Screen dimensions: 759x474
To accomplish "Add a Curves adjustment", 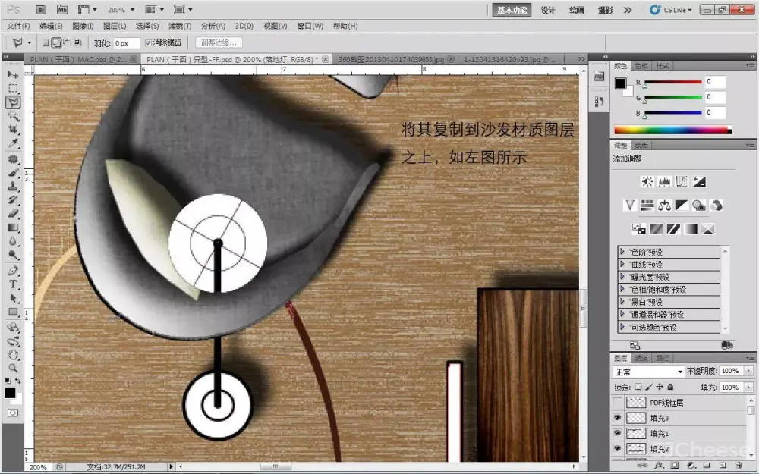I will (682, 182).
